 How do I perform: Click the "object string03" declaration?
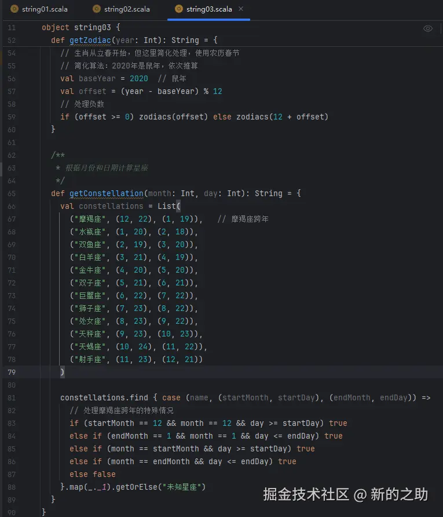(76, 27)
